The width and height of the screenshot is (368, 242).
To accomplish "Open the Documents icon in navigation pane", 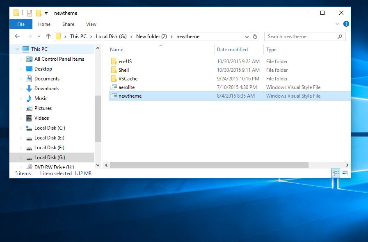I will (x=29, y=79).
